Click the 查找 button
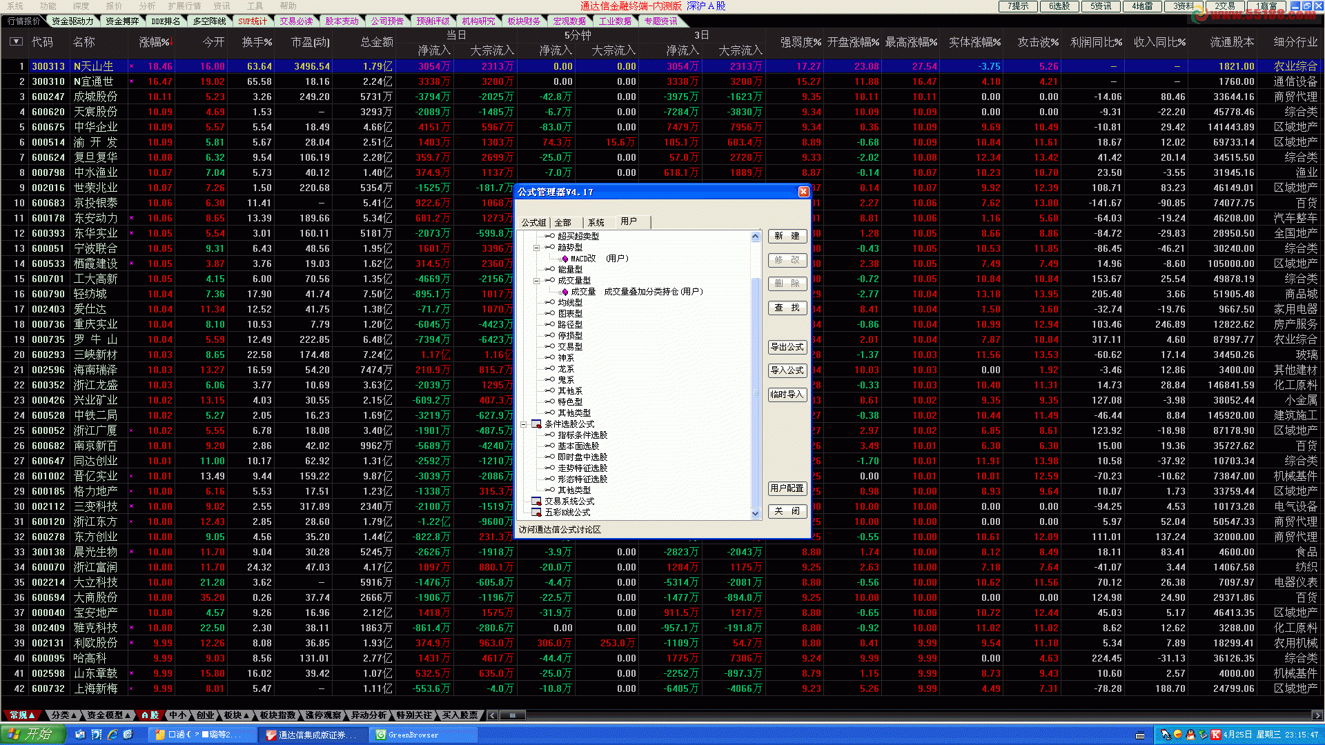 tap(787, 308)
